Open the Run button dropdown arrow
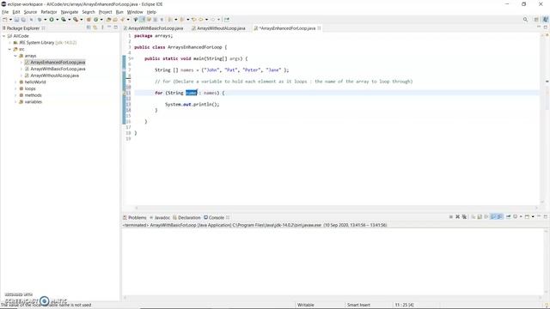The width and height of the screenshot is (550, 309). click(58, 20)
